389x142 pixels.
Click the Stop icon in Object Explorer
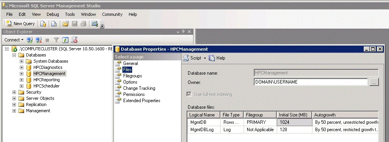[47, 40]
